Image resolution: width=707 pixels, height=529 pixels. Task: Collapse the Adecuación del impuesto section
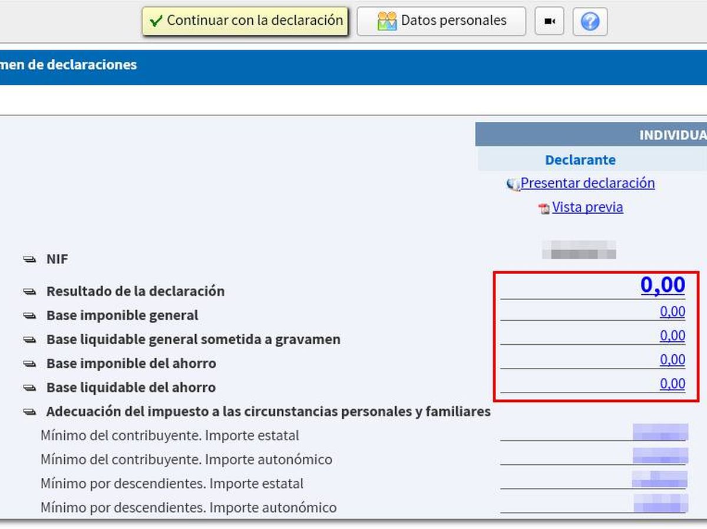click(x=29, y=412)
